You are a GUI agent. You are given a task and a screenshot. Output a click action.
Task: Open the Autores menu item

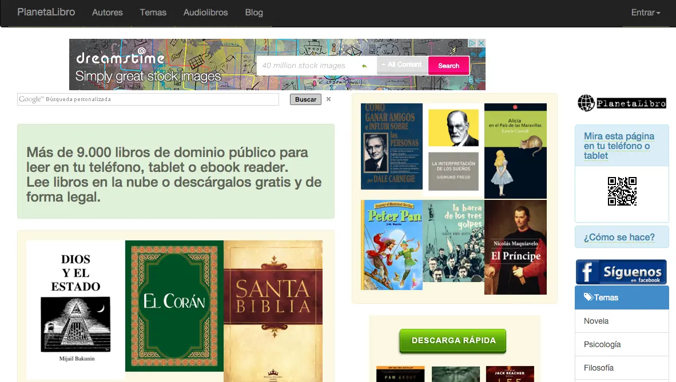[x=108, y=13]
